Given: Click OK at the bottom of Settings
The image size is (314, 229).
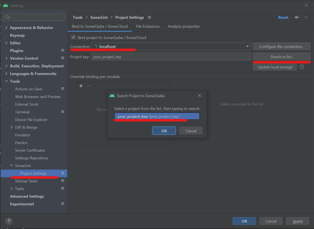Looking at the screenshot, I should pyautogui.click(x=244, y=221).
